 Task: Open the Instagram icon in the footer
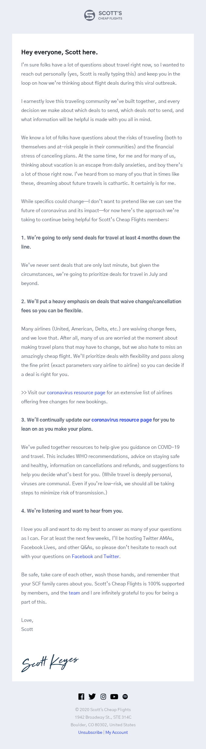coord(103,696)
